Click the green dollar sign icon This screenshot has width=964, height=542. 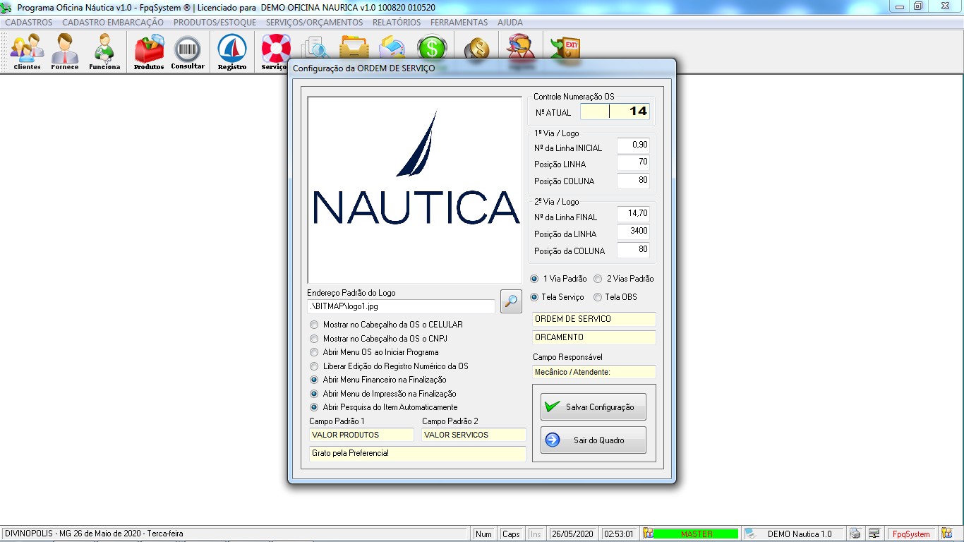click(431, 48)
